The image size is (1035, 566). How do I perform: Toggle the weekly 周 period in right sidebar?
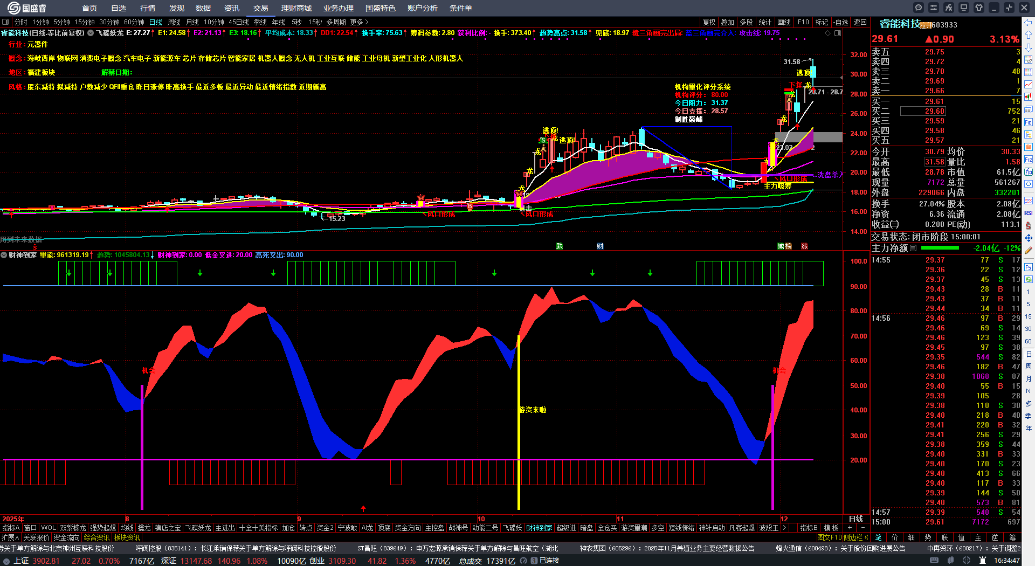[x=1029, y=367]
